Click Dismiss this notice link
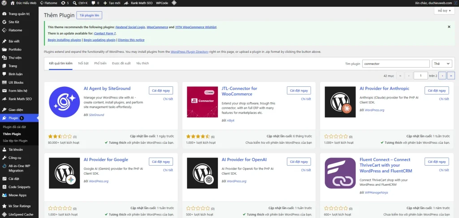This screenshot has height=218, width=459. click(x=131, y=40)
